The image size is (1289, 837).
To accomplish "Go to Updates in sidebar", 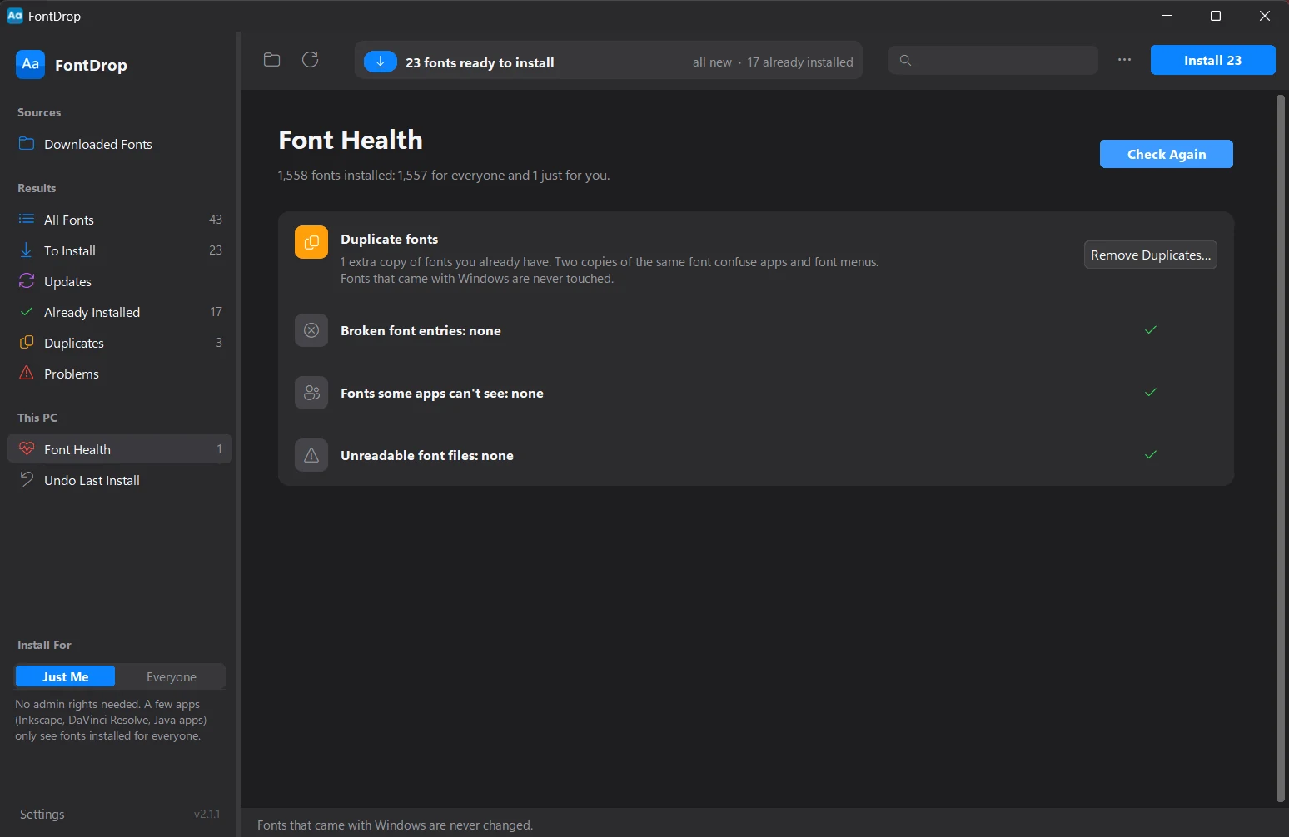I will pyautogui.click(x=120, y=281).
